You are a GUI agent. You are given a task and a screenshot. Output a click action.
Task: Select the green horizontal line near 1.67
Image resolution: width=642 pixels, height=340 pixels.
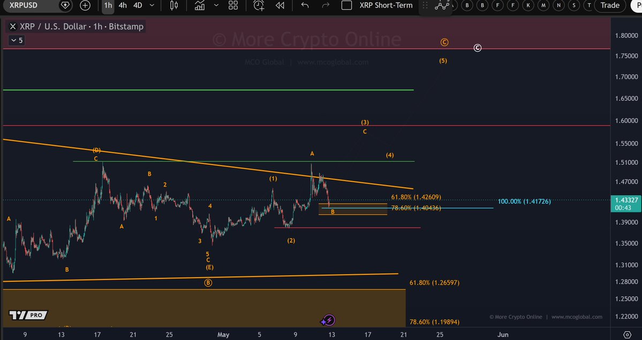[208, 90]
